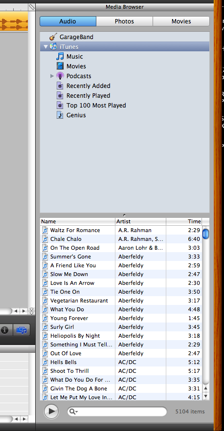
Task: Switch to the Movies tab
Action: 181,21
